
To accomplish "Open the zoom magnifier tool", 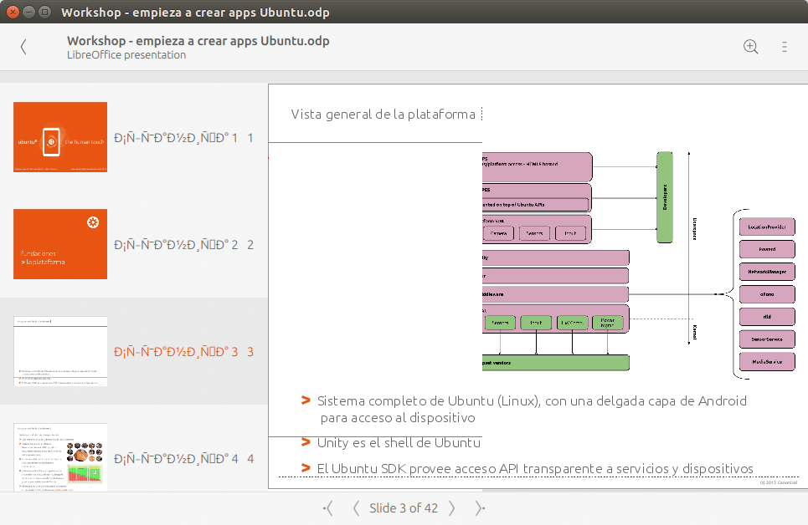I will coord(751,48).
